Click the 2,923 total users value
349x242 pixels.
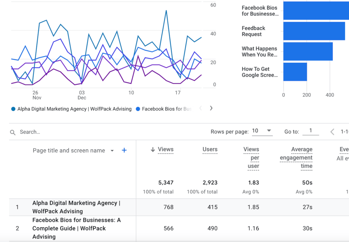pos(210,183)
